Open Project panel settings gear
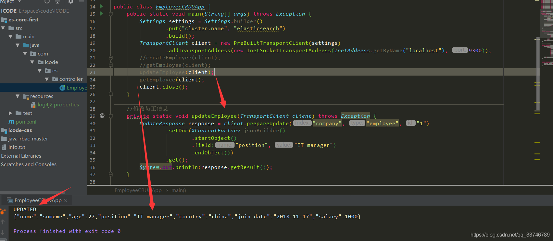The image size is (553, 241). pos(70,2)
